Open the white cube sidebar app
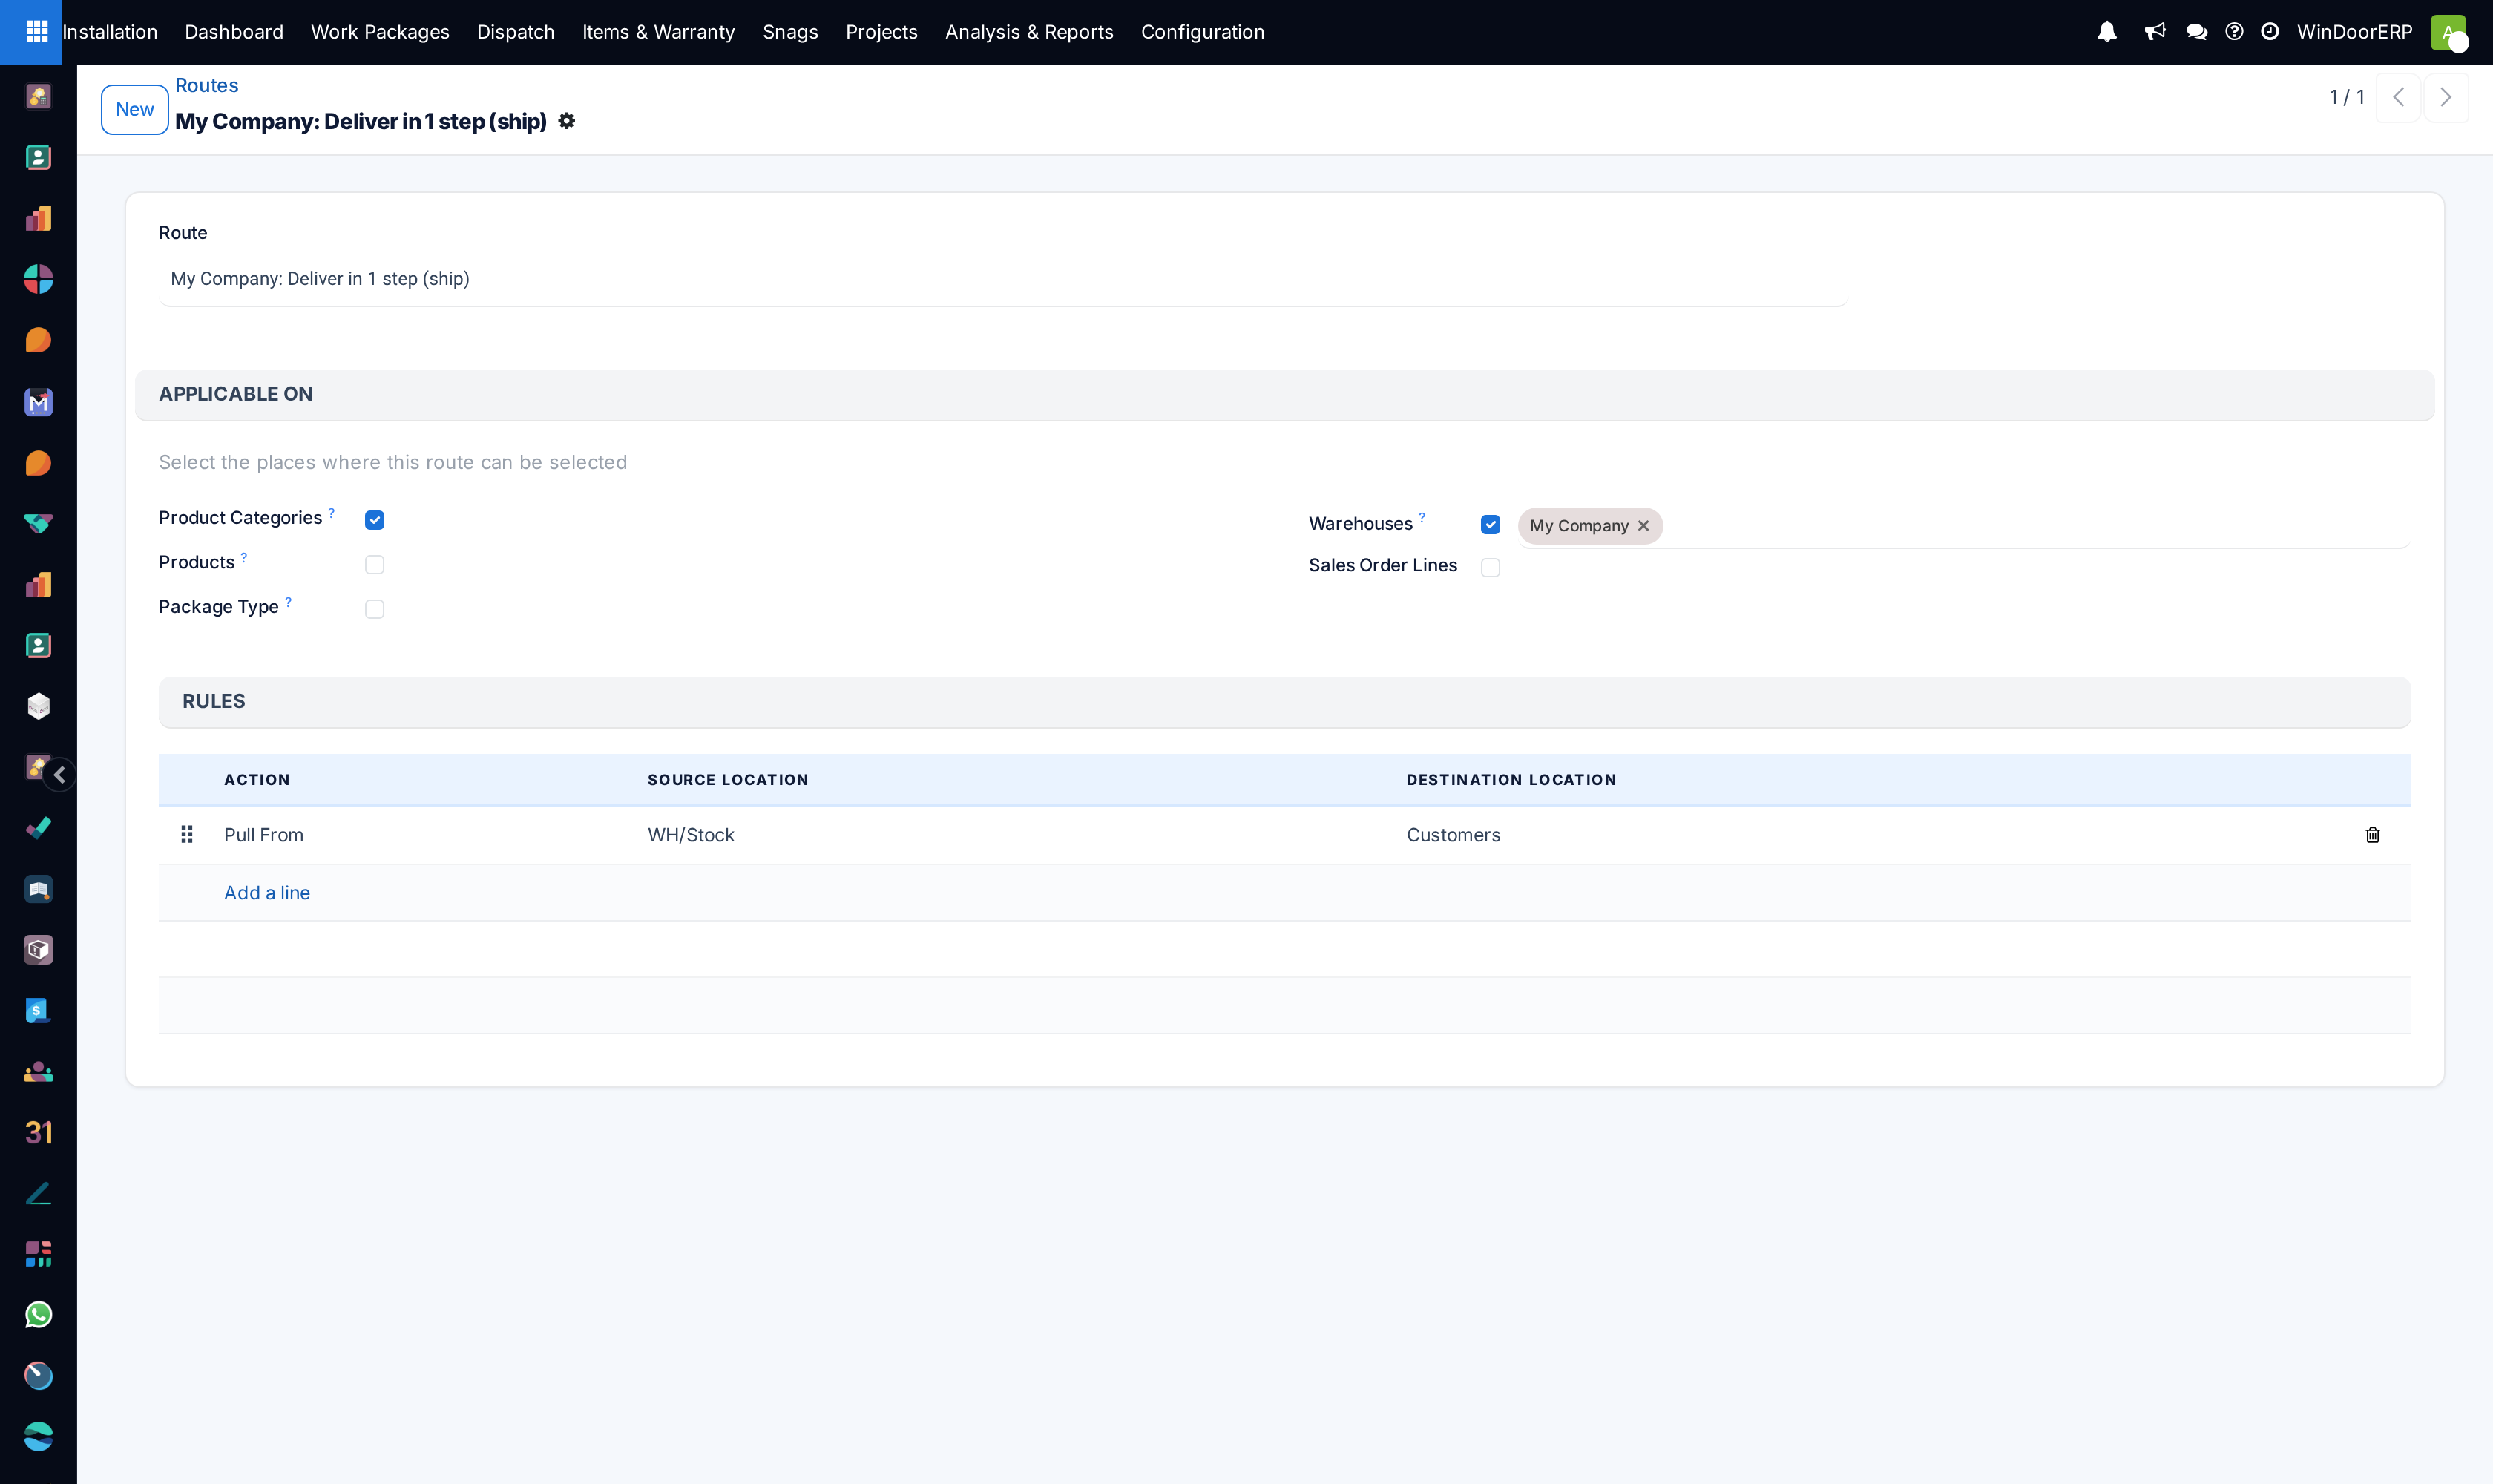Viewport: 2493px width, 1484px height. tap(38, 706)
